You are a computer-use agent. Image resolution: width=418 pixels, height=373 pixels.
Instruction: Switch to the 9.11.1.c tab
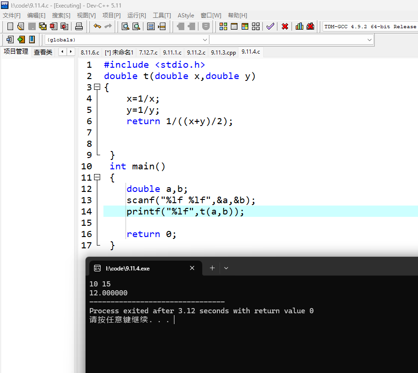[x=172, y=53]
